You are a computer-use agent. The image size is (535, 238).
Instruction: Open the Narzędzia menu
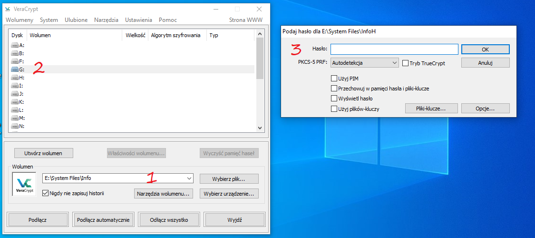pyautogui.click(x=106, y=20)
